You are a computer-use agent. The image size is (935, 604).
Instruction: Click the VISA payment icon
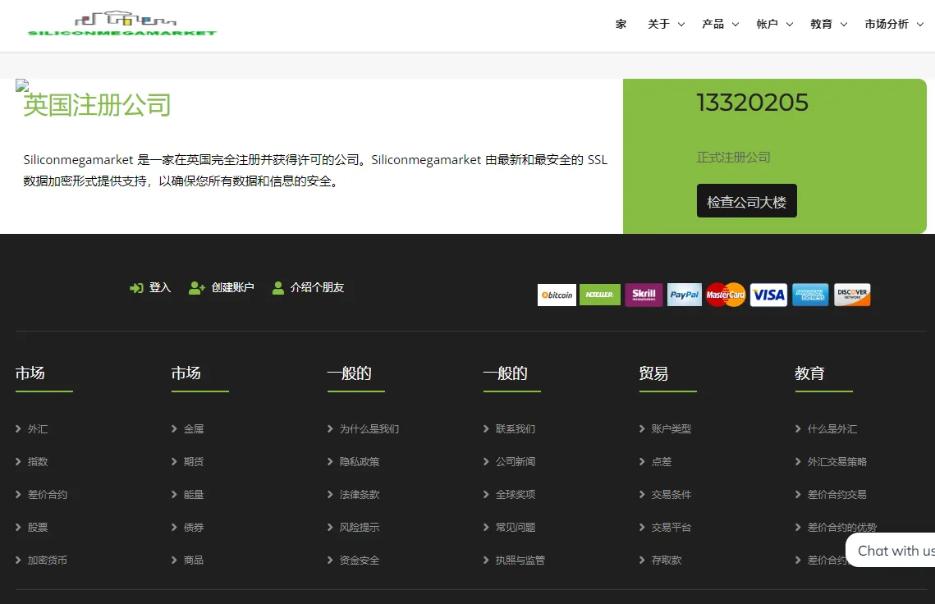tap(768, 295)
